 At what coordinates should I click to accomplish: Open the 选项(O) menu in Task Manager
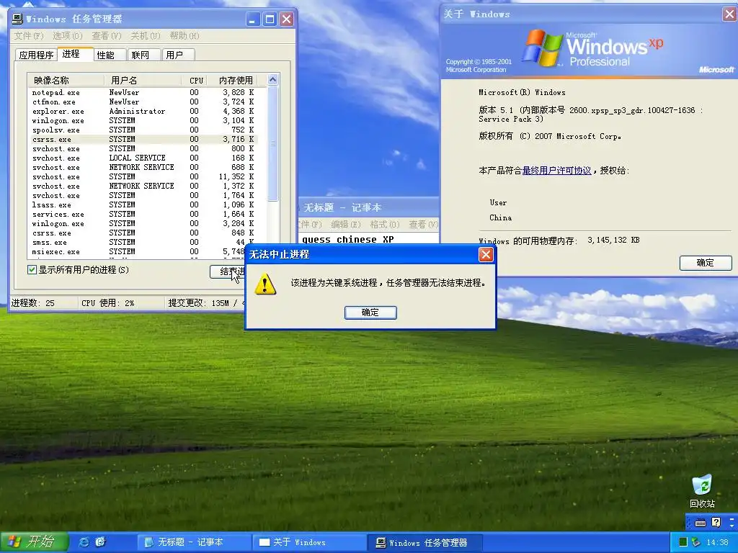click(x=67, y=36)
